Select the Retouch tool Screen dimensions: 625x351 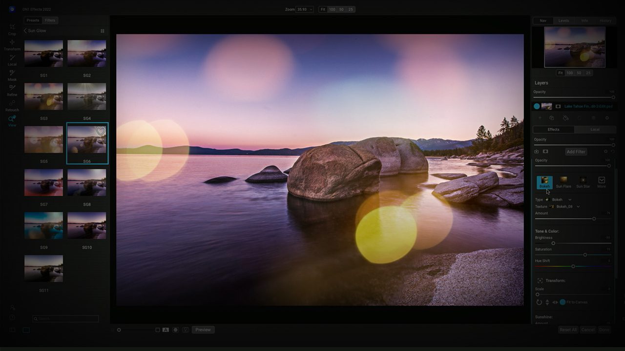12,105
